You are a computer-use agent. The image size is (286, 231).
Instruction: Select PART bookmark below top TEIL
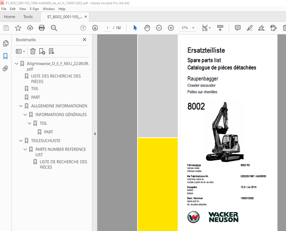[36, 97]
